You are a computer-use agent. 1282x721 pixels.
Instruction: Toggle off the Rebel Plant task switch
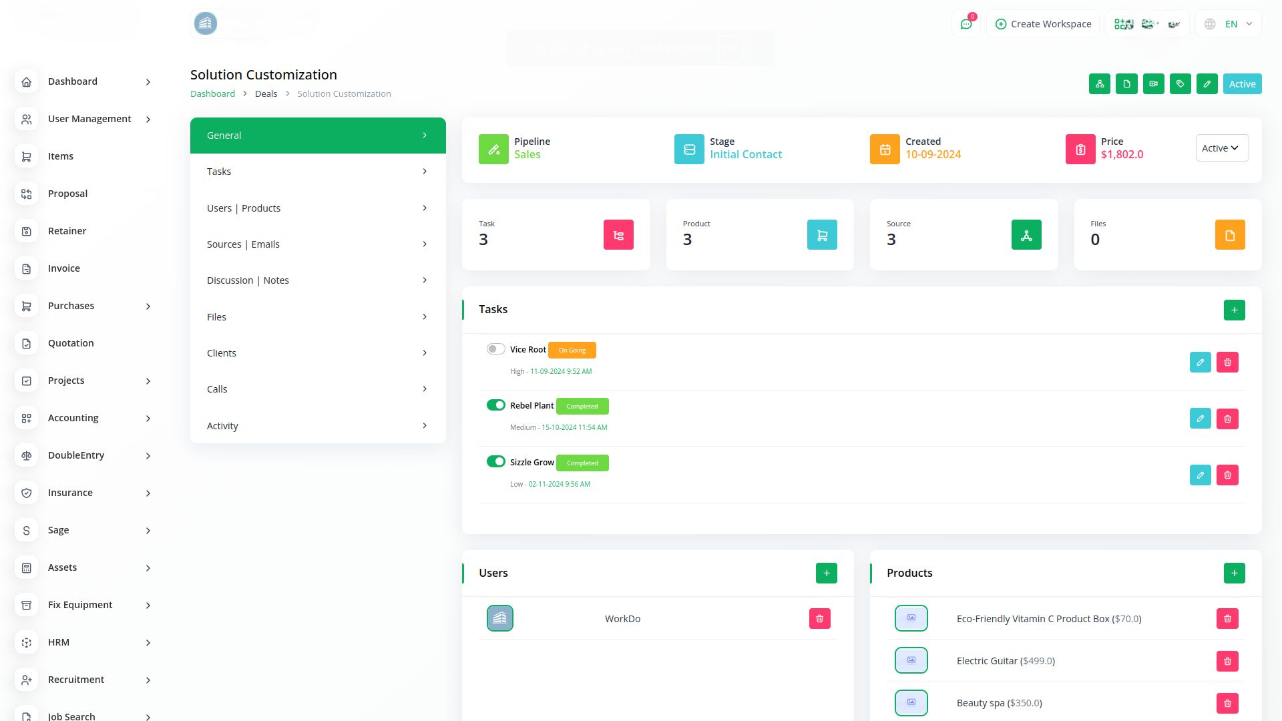(x=495, y=405)
